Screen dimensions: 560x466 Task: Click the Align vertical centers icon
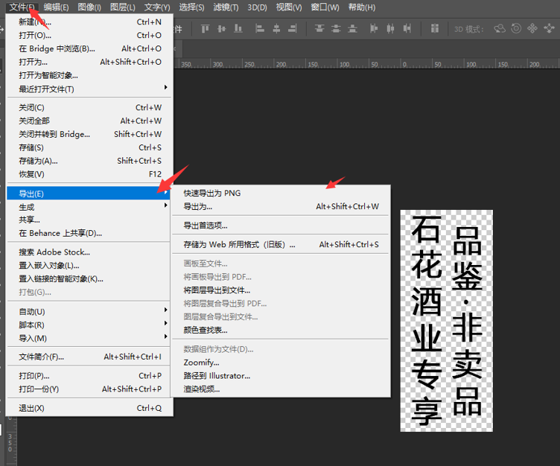tap(222, 28)
